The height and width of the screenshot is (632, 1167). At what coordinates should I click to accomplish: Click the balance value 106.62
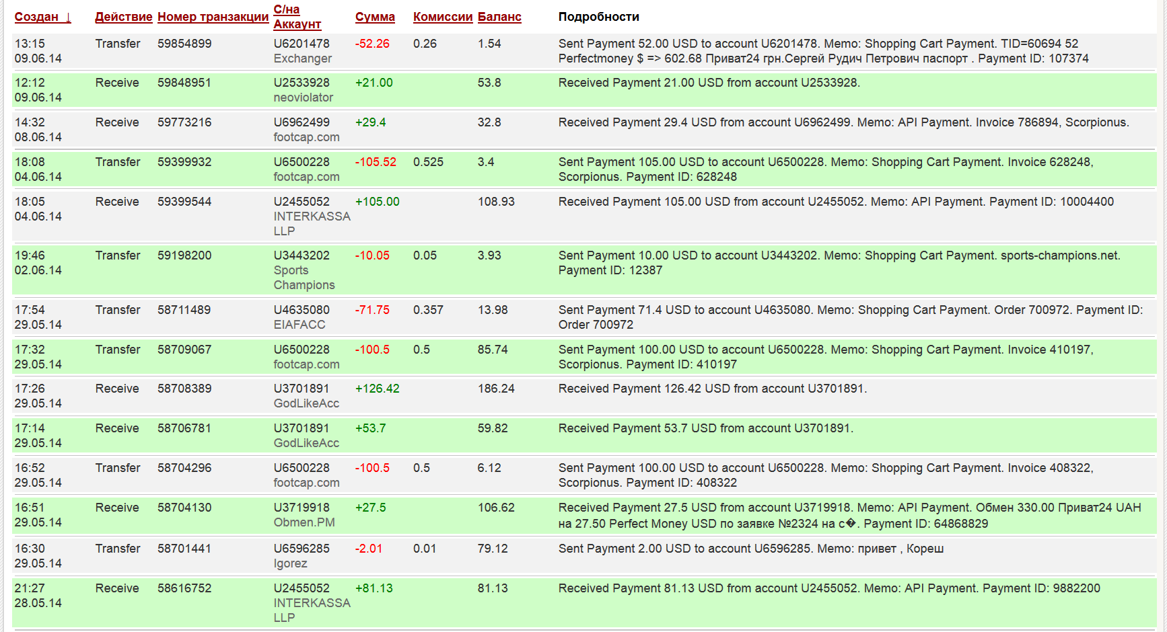pos(496,508)
